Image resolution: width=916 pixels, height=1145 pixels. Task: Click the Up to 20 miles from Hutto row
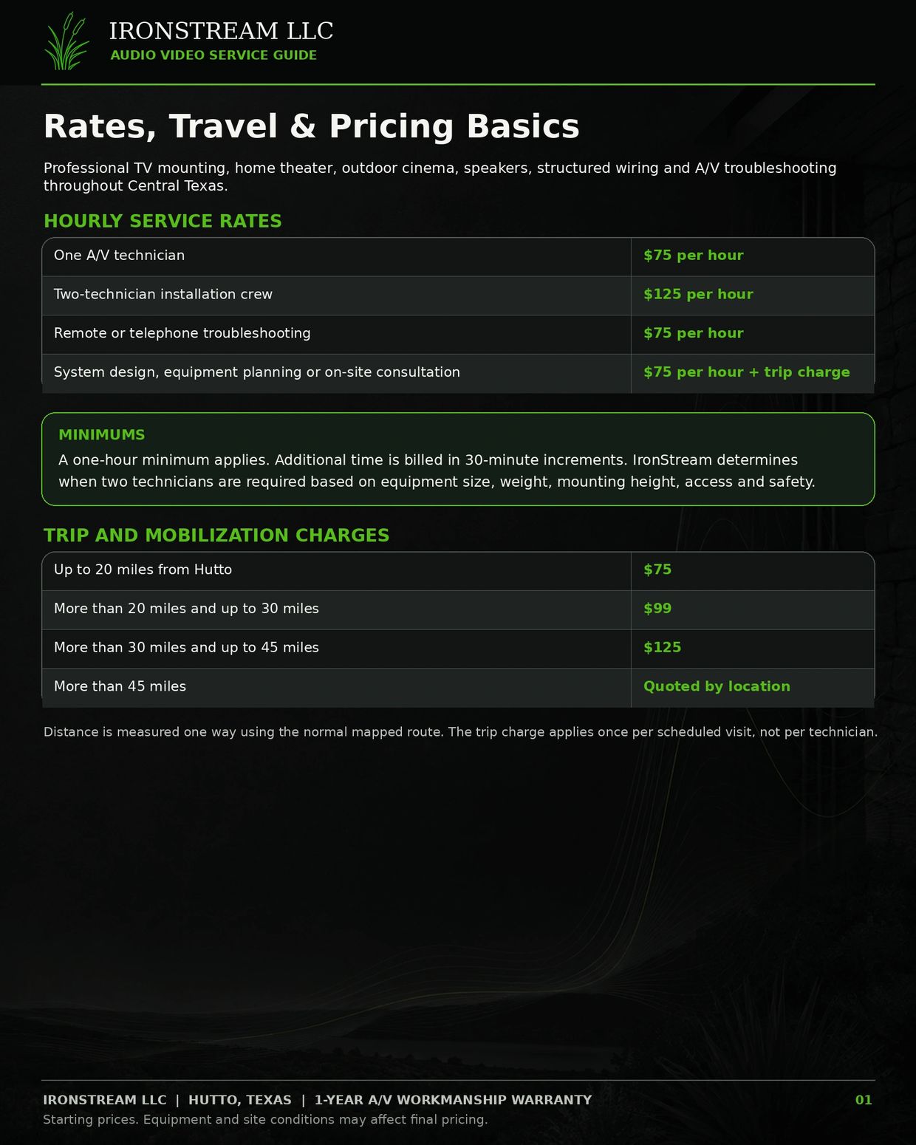coord(458,571)
